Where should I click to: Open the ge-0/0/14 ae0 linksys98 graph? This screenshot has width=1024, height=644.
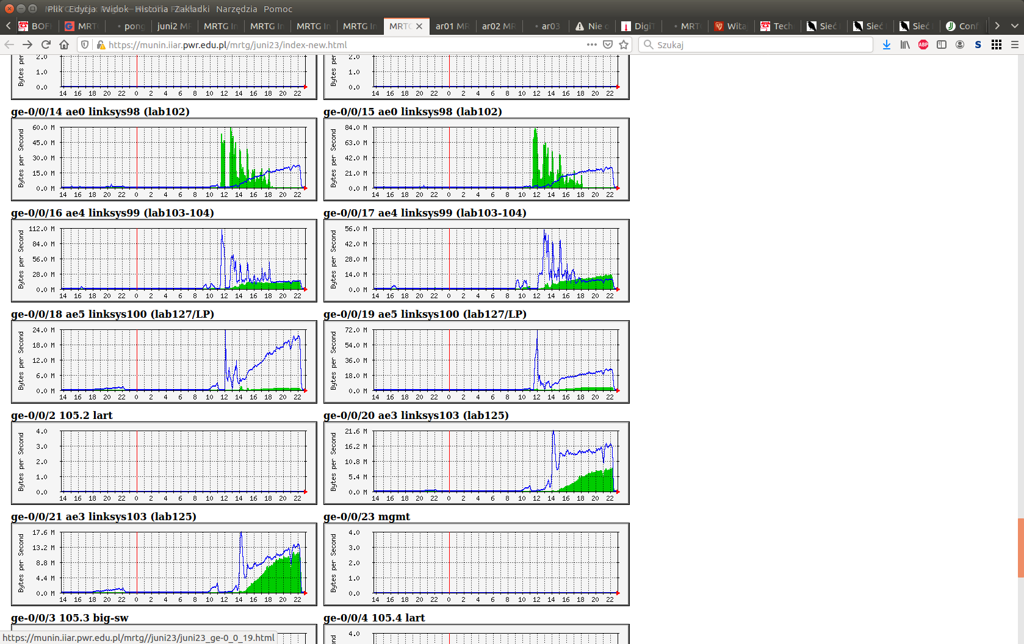(x=164, y=159)
